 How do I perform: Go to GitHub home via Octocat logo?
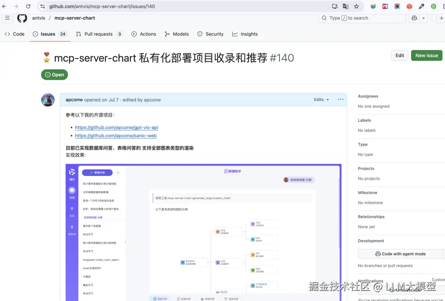(22, 18)
